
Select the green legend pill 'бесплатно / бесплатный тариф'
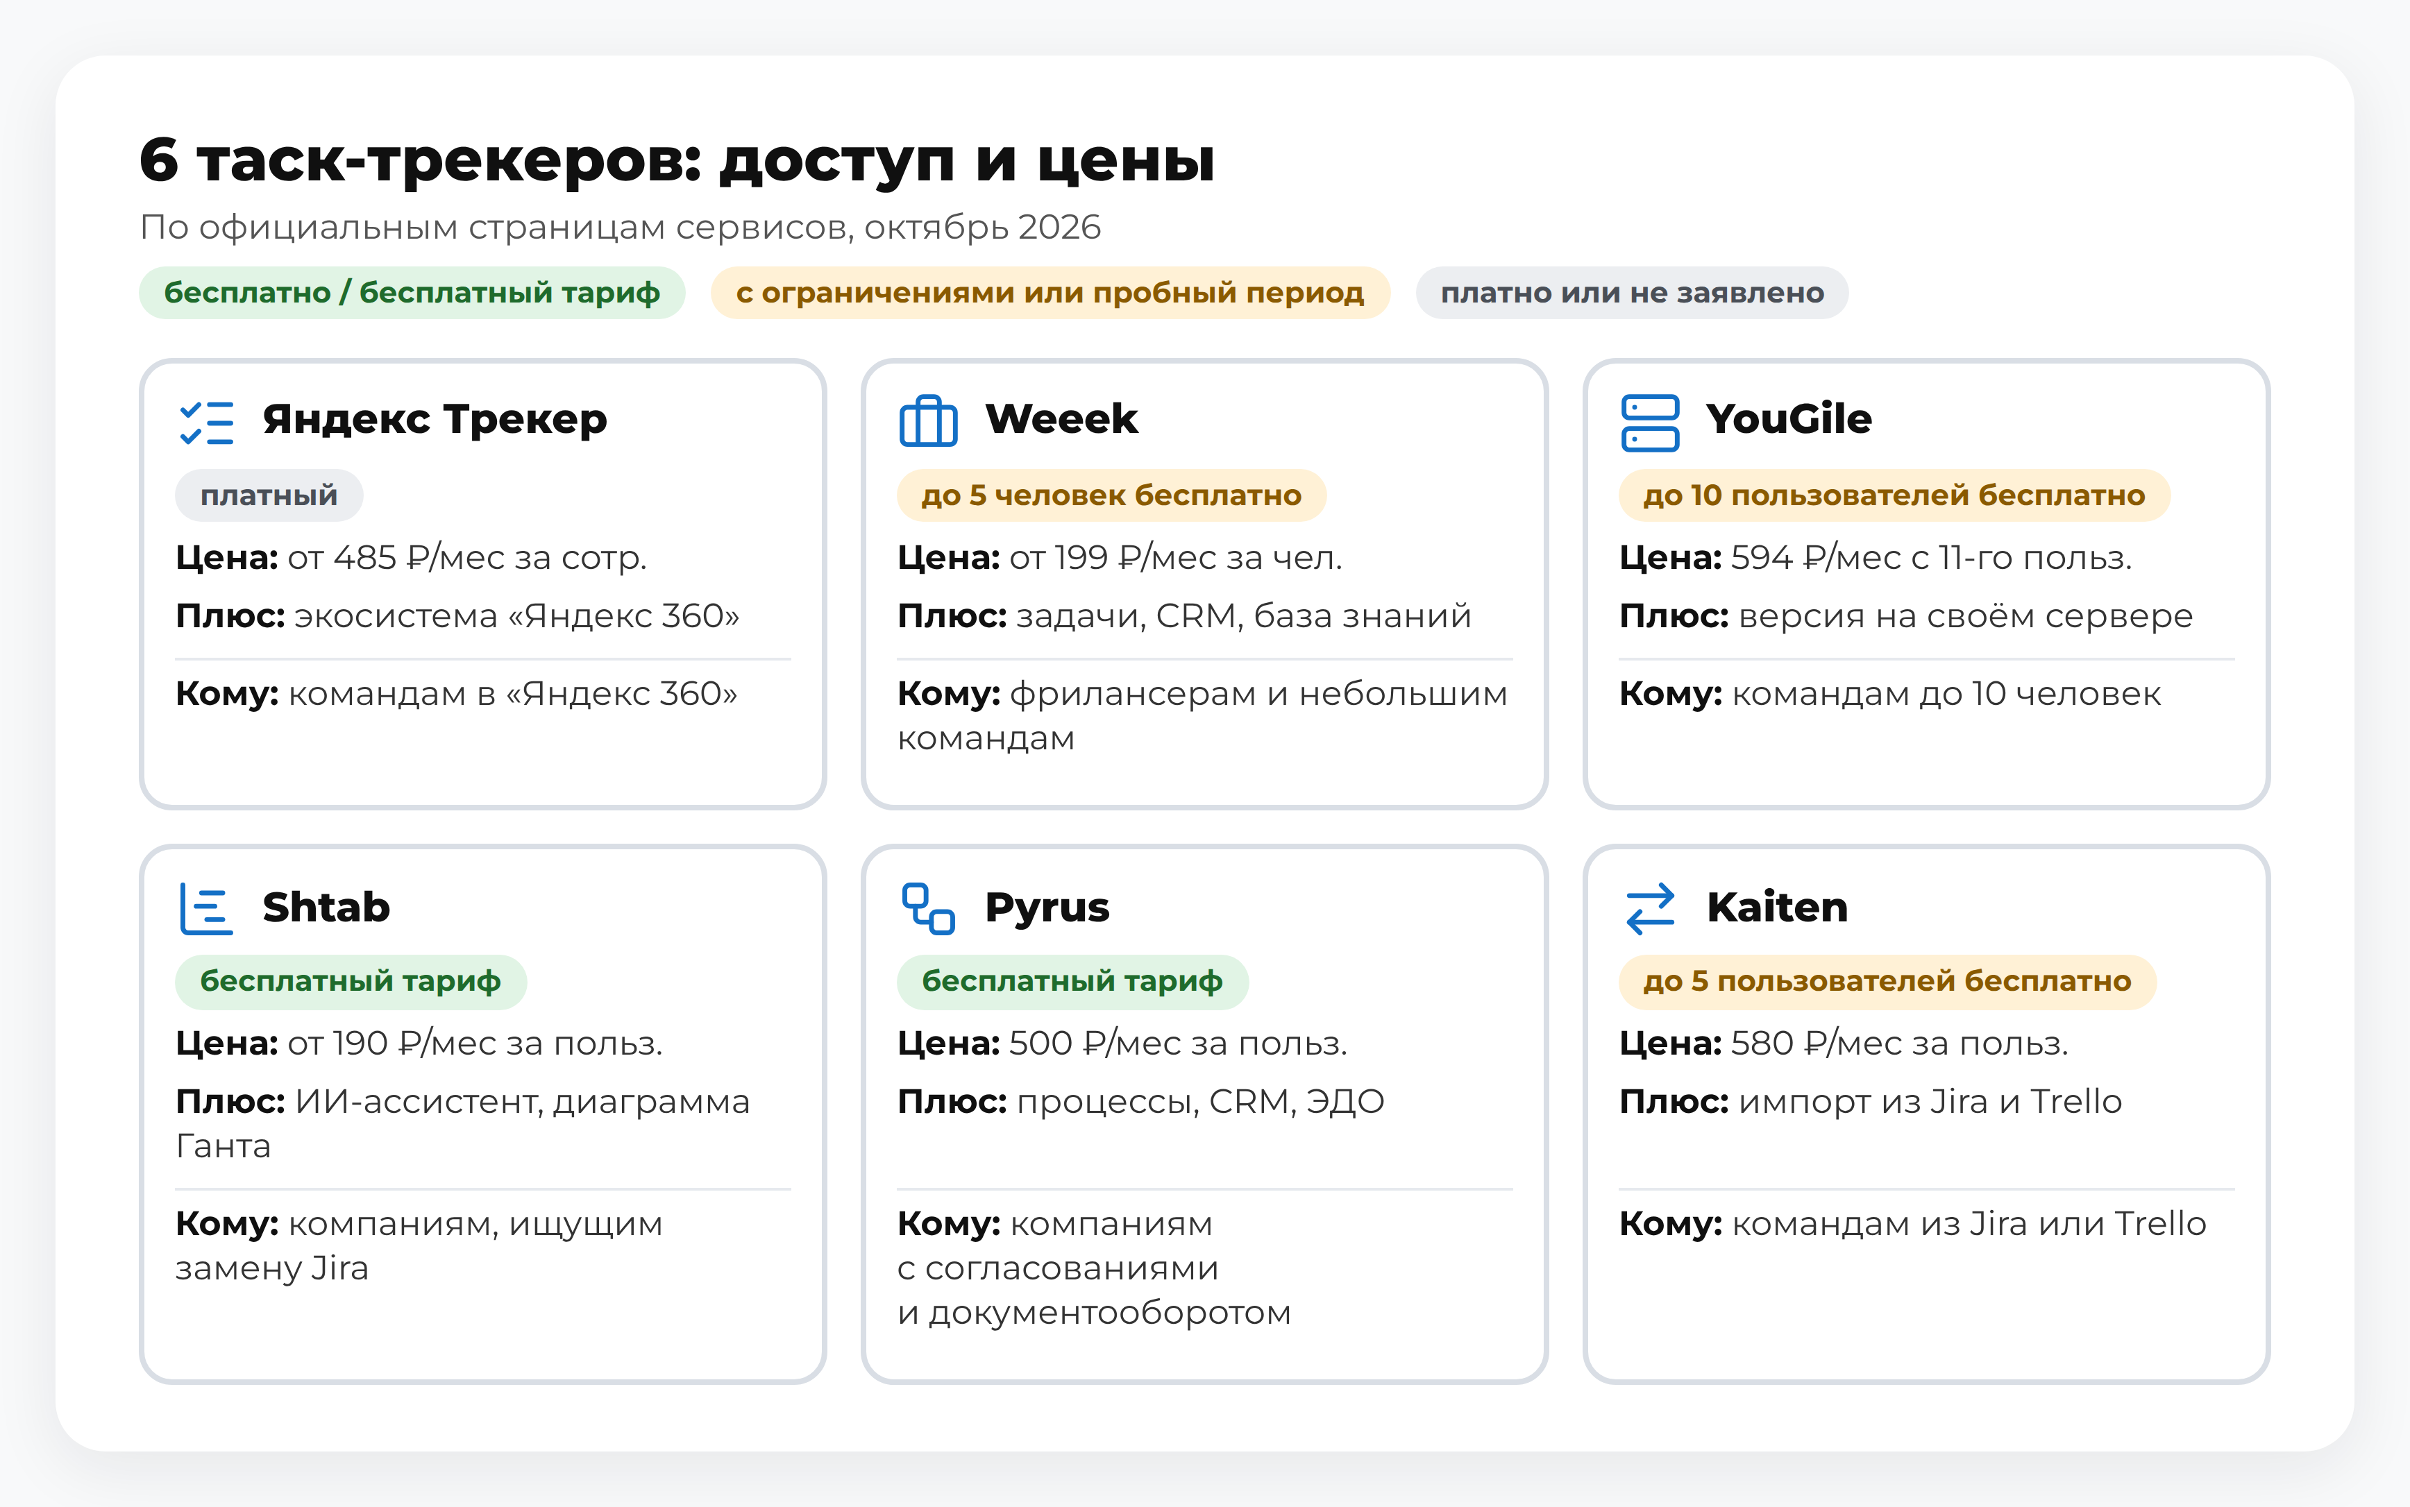412,293
